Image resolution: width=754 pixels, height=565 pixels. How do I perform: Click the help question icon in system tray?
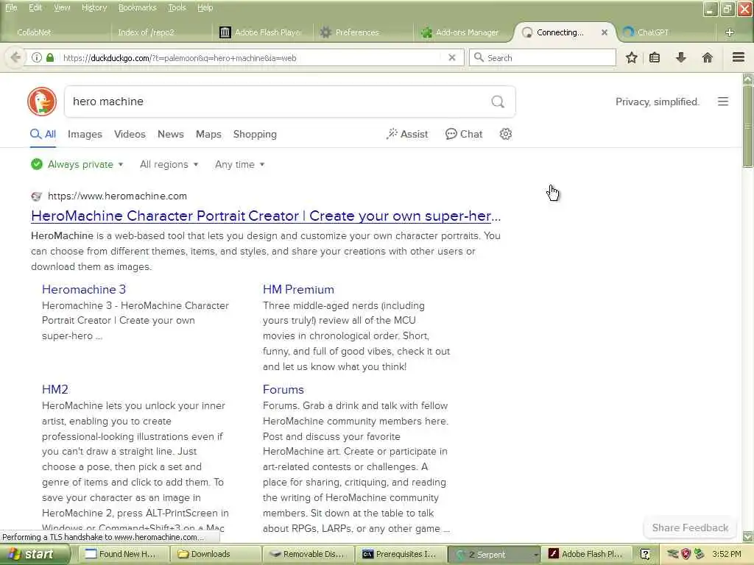click(x=645, y=554)
